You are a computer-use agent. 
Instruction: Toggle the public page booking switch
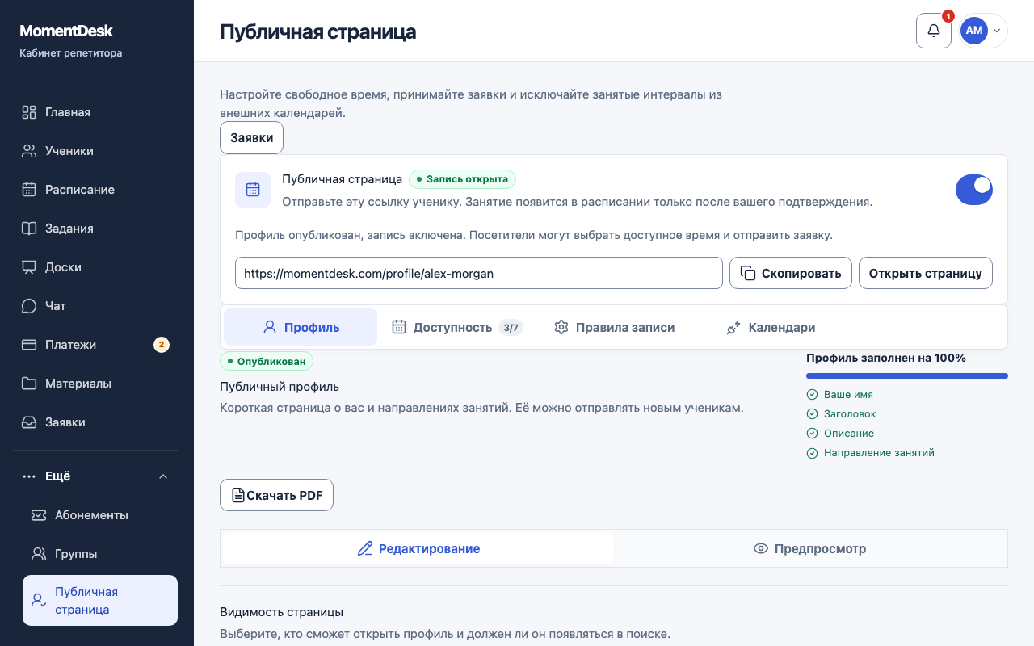pos(974,190)
